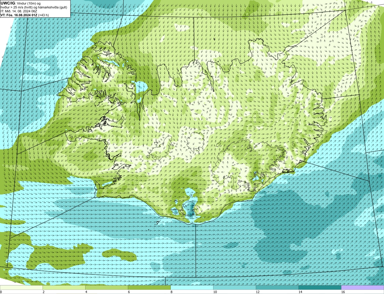The image size is (384, 294).
Task: Click the 'UWC/IG: Vindur (10m) og' title line
Action: coord(20,3)
